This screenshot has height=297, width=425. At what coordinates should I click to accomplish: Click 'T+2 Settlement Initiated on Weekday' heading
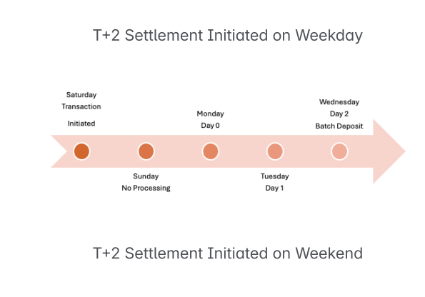228,36
